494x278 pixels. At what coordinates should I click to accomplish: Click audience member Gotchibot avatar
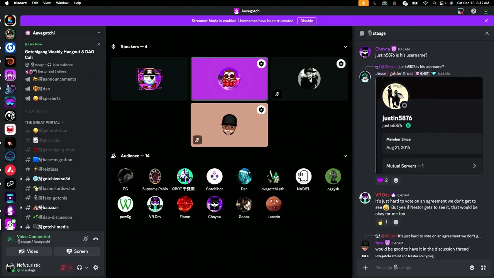[215, 176]
